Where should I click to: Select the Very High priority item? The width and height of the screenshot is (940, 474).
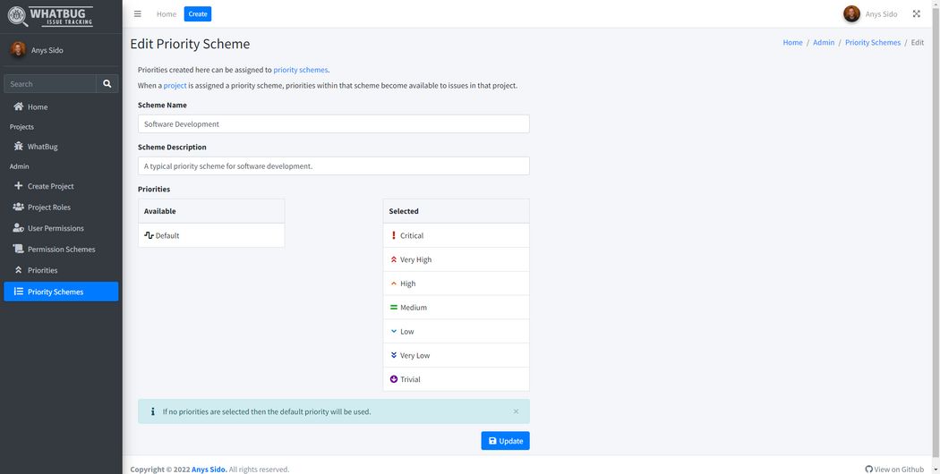456,260
